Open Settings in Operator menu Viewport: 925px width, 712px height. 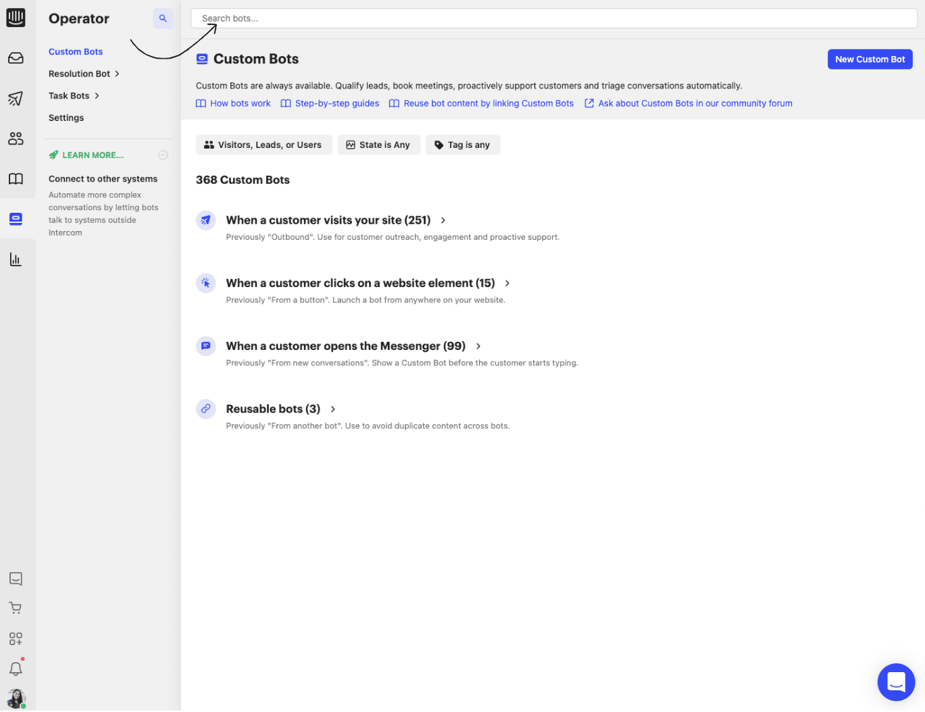click(66, 118)
